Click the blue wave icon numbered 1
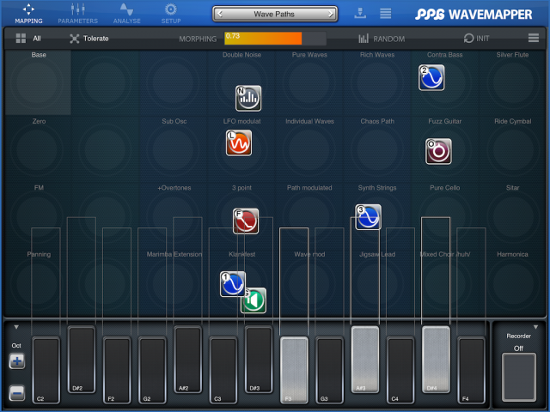 coord(232,284)
